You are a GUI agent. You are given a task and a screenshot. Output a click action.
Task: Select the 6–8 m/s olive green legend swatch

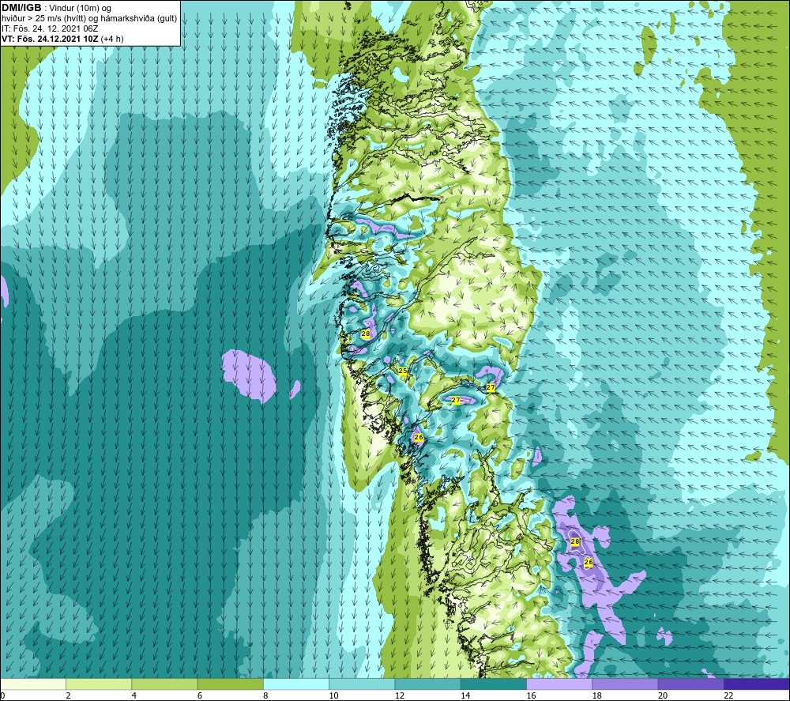coord(230,684)
